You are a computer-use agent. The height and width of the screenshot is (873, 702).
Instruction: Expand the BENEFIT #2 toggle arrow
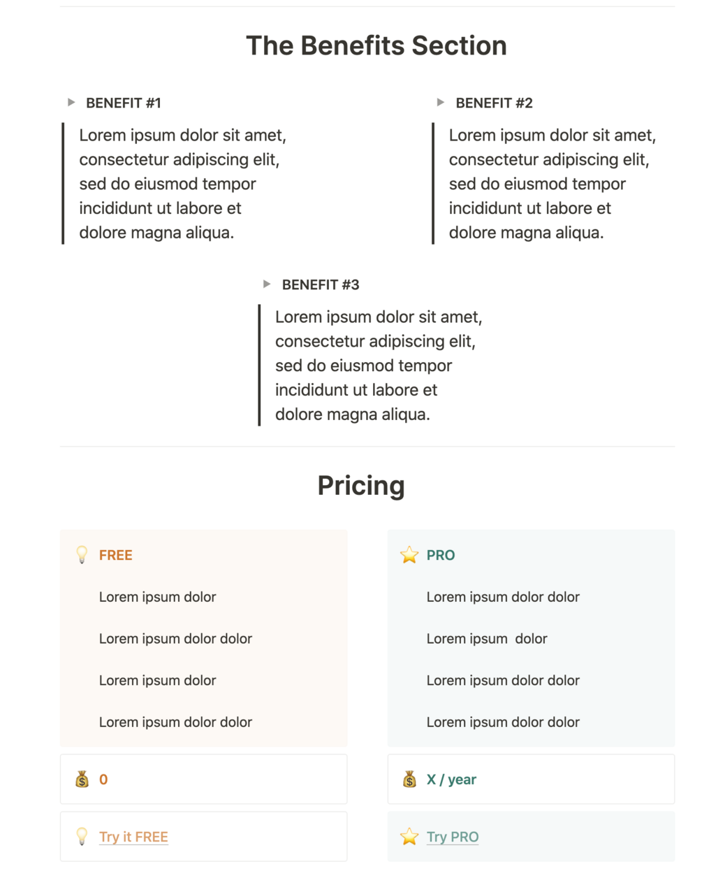coord(441,103)
